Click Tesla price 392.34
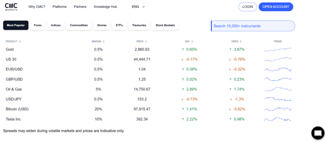Viewport: 326px width, 142px height. 142,119
